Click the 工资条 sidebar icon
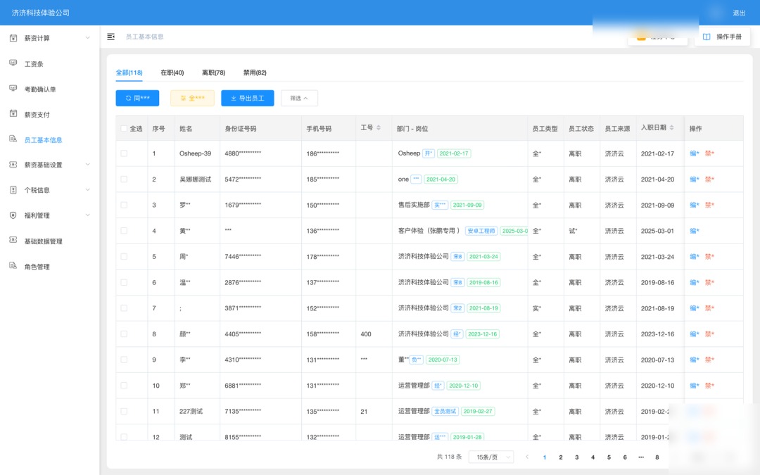Screen dimensions: 760x475 [13, 63]
